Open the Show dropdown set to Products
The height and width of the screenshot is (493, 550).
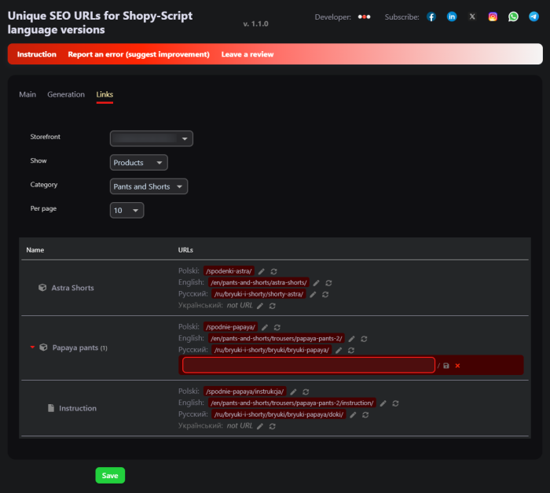pyautogui.click(x=138, y=163)
